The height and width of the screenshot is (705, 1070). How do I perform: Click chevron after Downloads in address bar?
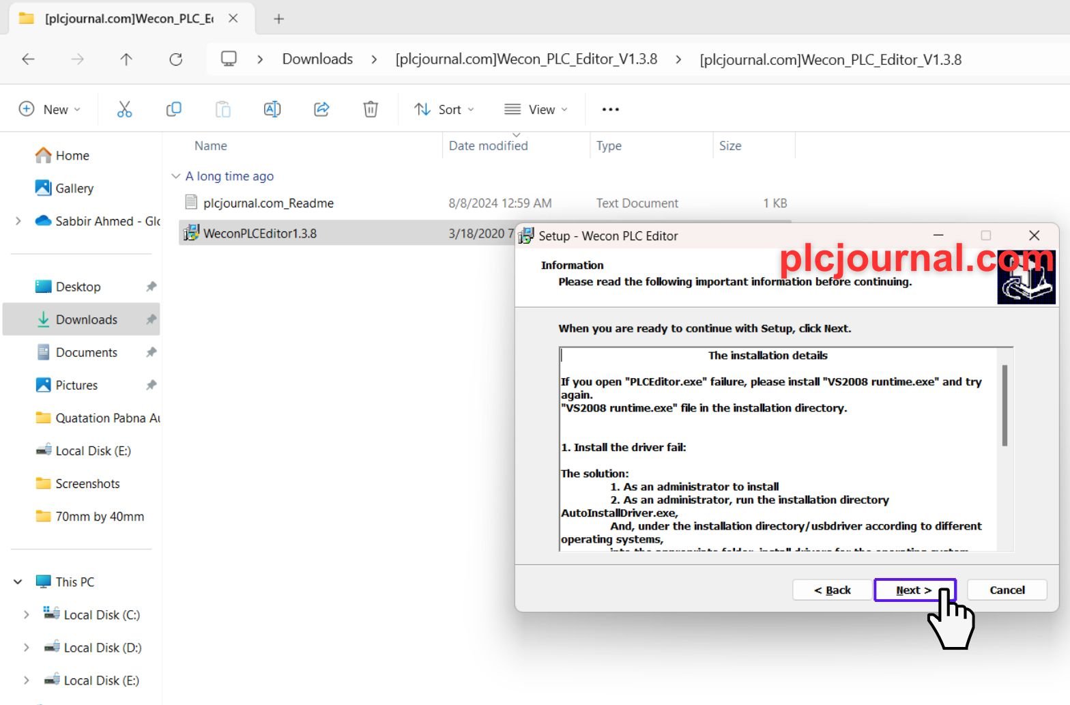tap(374, 59)
